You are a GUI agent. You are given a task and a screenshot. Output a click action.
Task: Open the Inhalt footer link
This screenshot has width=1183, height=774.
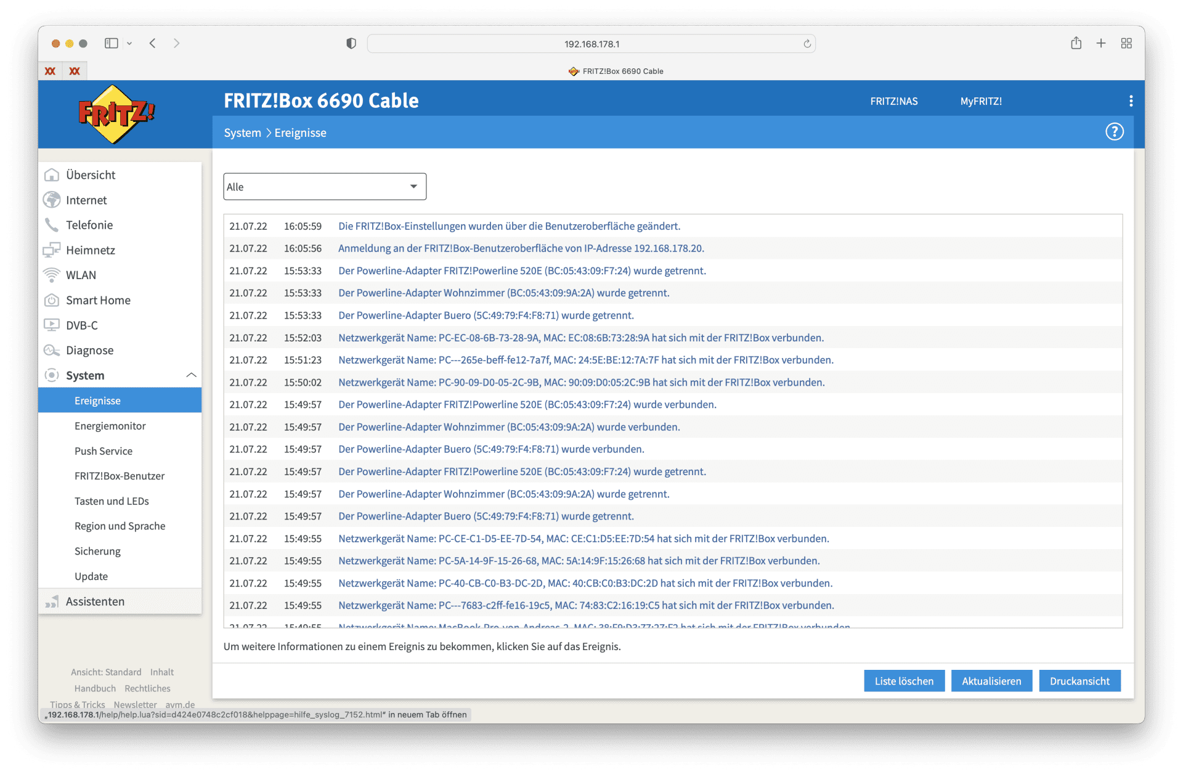[x=162, y=672]
